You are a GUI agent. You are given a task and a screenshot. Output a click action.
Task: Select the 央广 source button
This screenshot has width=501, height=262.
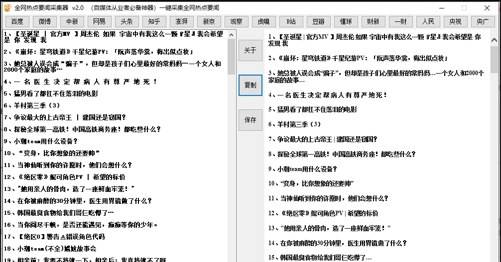click(x=483, y=22)
